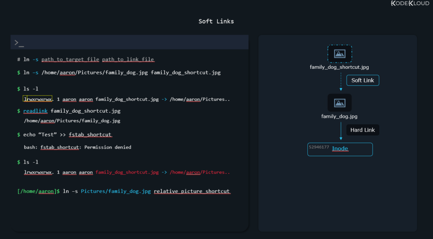This screenshot has height=239, width=433.
Task: Click the family_dog_shortcut.jpg diagram caption
Action: (x=340, y=67)
